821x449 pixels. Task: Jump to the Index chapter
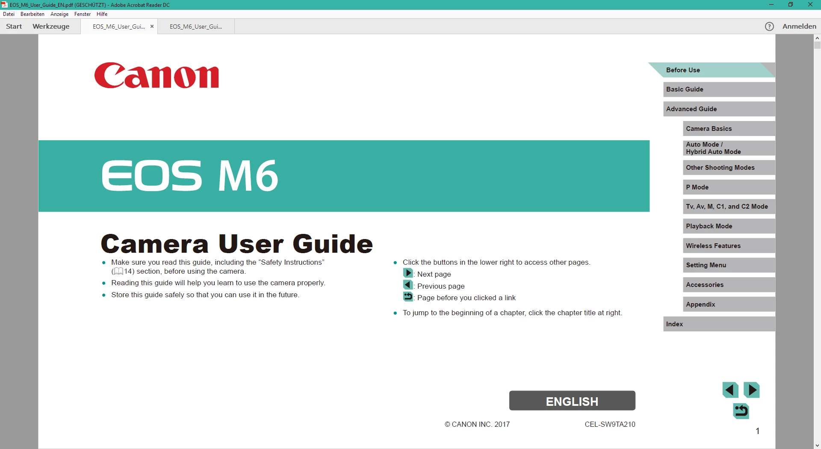coord(719,324)
